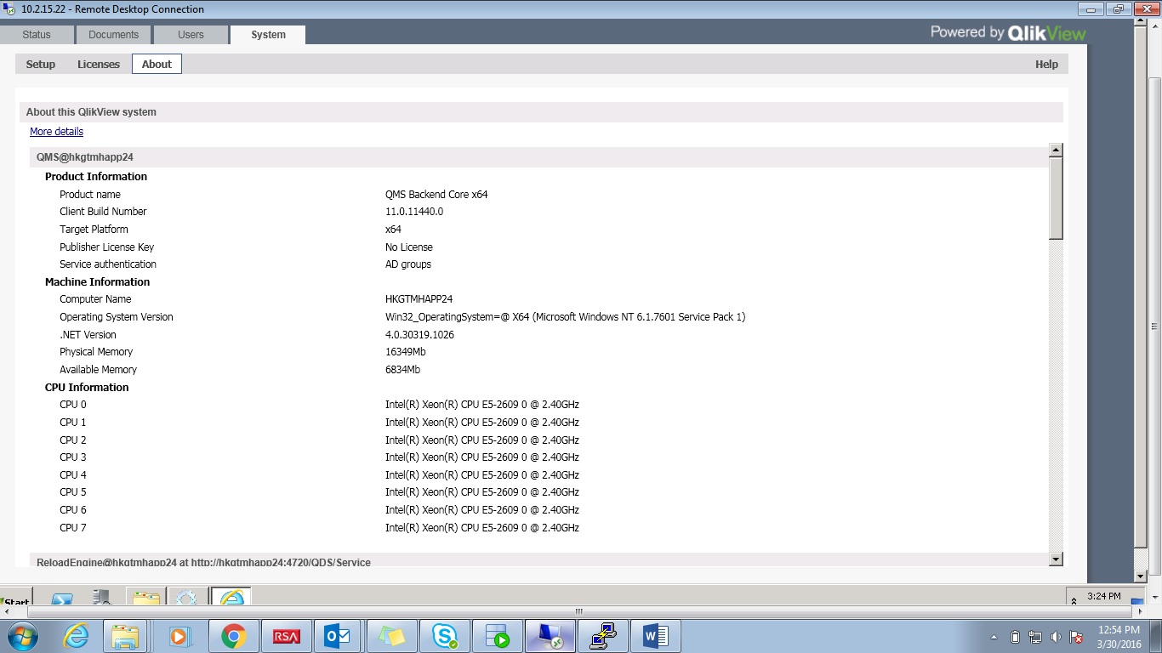Open Windows Explorer folder in local taskbar
Image resolution: width=1162 pixels, height=653 pixels.
(125, 636)
